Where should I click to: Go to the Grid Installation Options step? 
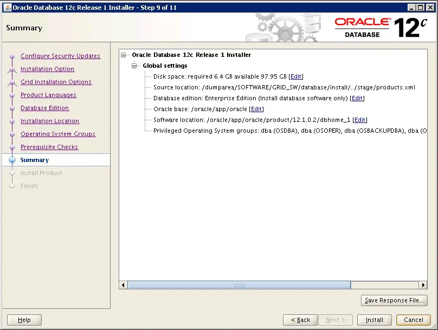pos(56,82)
